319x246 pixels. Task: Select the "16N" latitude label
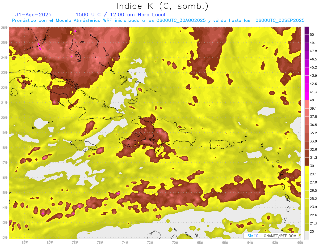4,178
